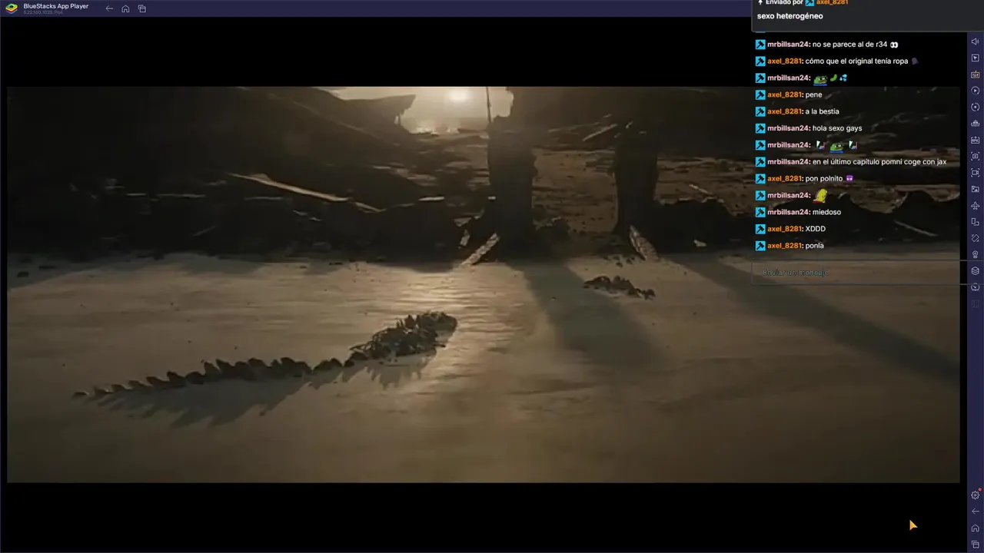This screenshot has width=984, height=553.
Task: Open game controls keyboard icon in sidebar
Action: pyautogui.click(x=975, y=75)
